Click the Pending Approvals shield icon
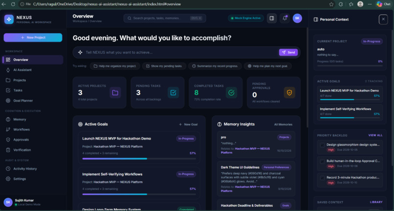Screen dimensions: 394x211 tap(289, 93)
